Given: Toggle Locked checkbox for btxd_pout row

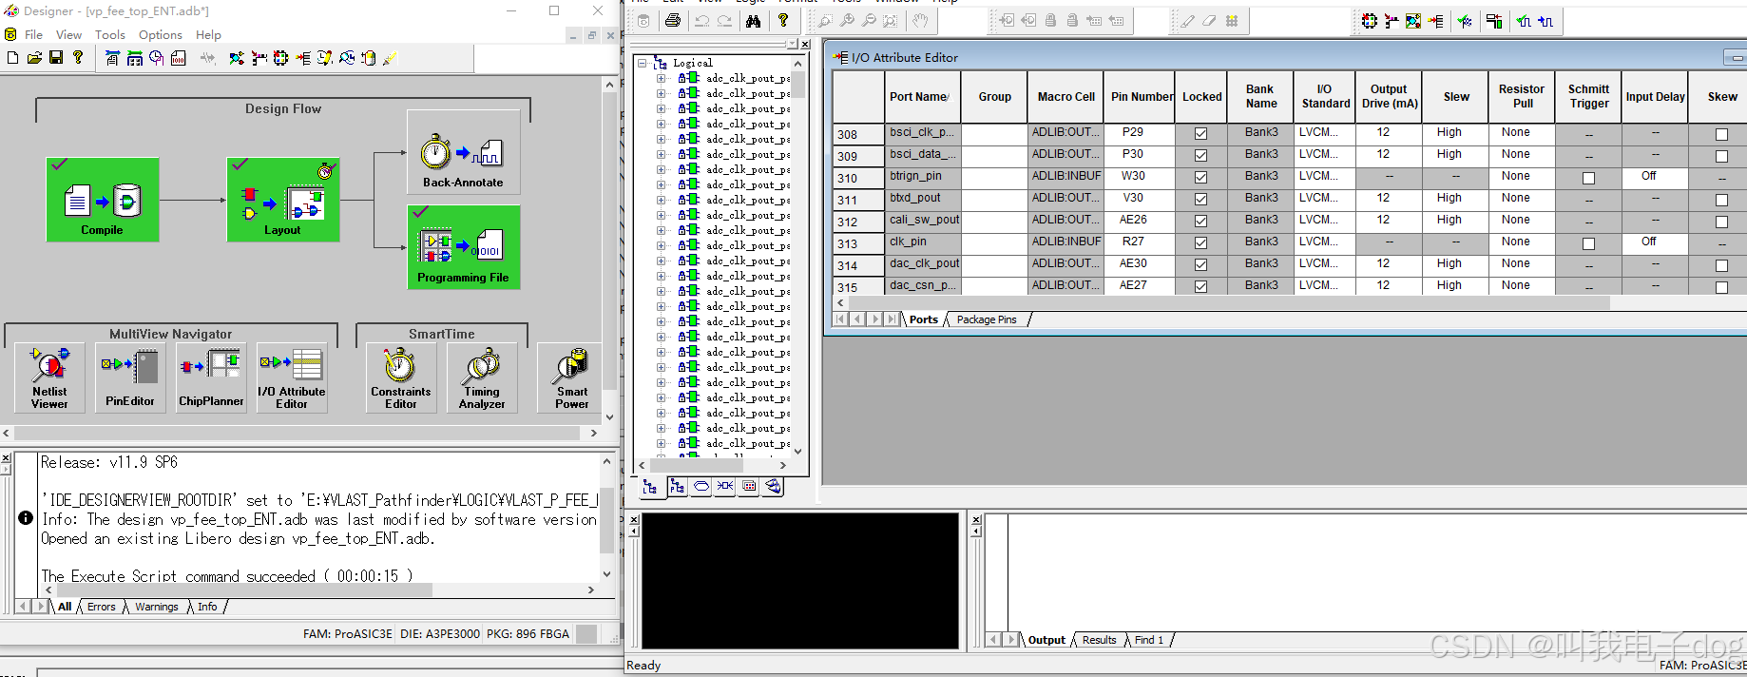Looking at the screenshot, I should 1200,200.
